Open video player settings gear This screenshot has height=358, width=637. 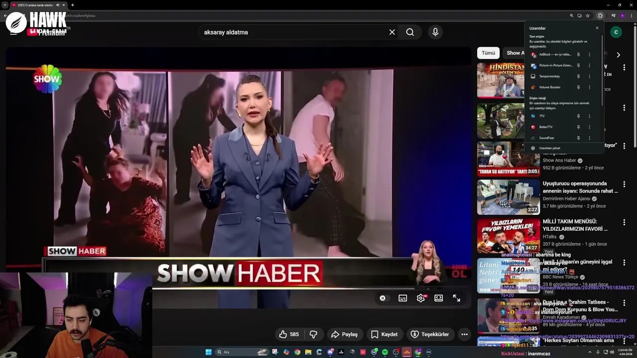coord(421,298)
